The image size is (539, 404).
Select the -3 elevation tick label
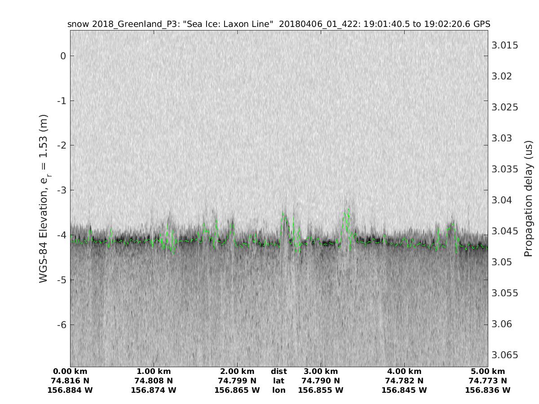[62, 190]
